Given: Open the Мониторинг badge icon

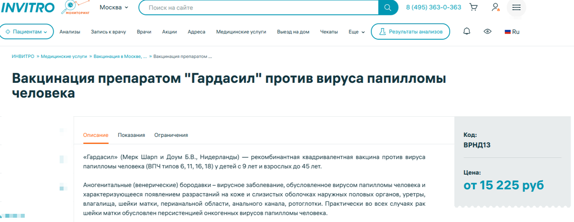Looking at the screenshot, I should click(x=77, y=8).
